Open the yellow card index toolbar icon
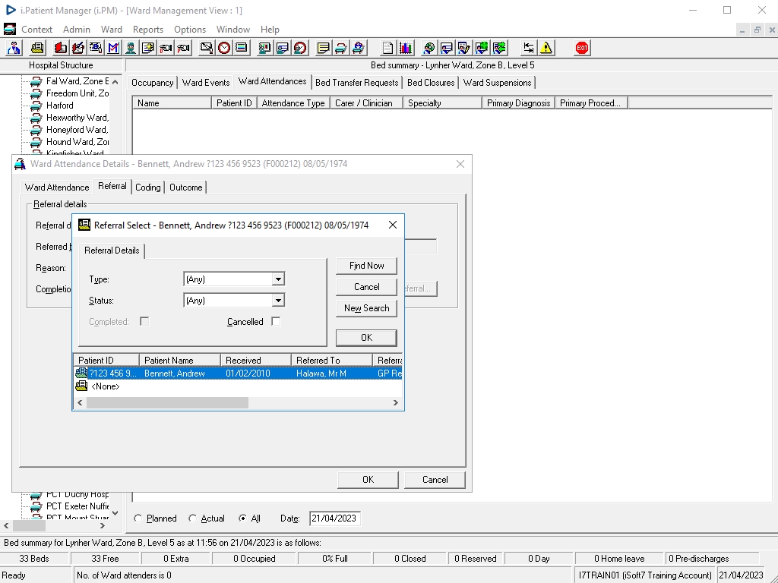 tap(37, 48)
